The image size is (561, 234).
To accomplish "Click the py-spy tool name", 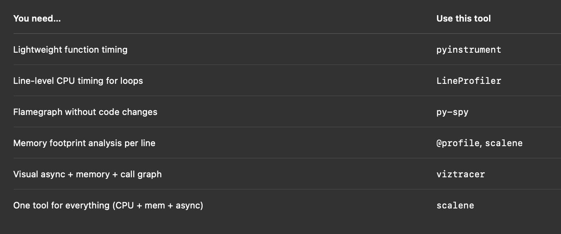I will tap(452, 112).
